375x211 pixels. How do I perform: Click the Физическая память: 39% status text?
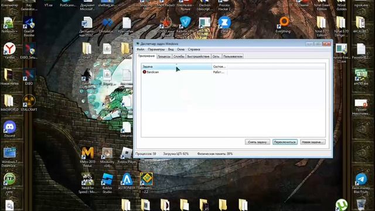pyautogui.click(x=215, y=154)
